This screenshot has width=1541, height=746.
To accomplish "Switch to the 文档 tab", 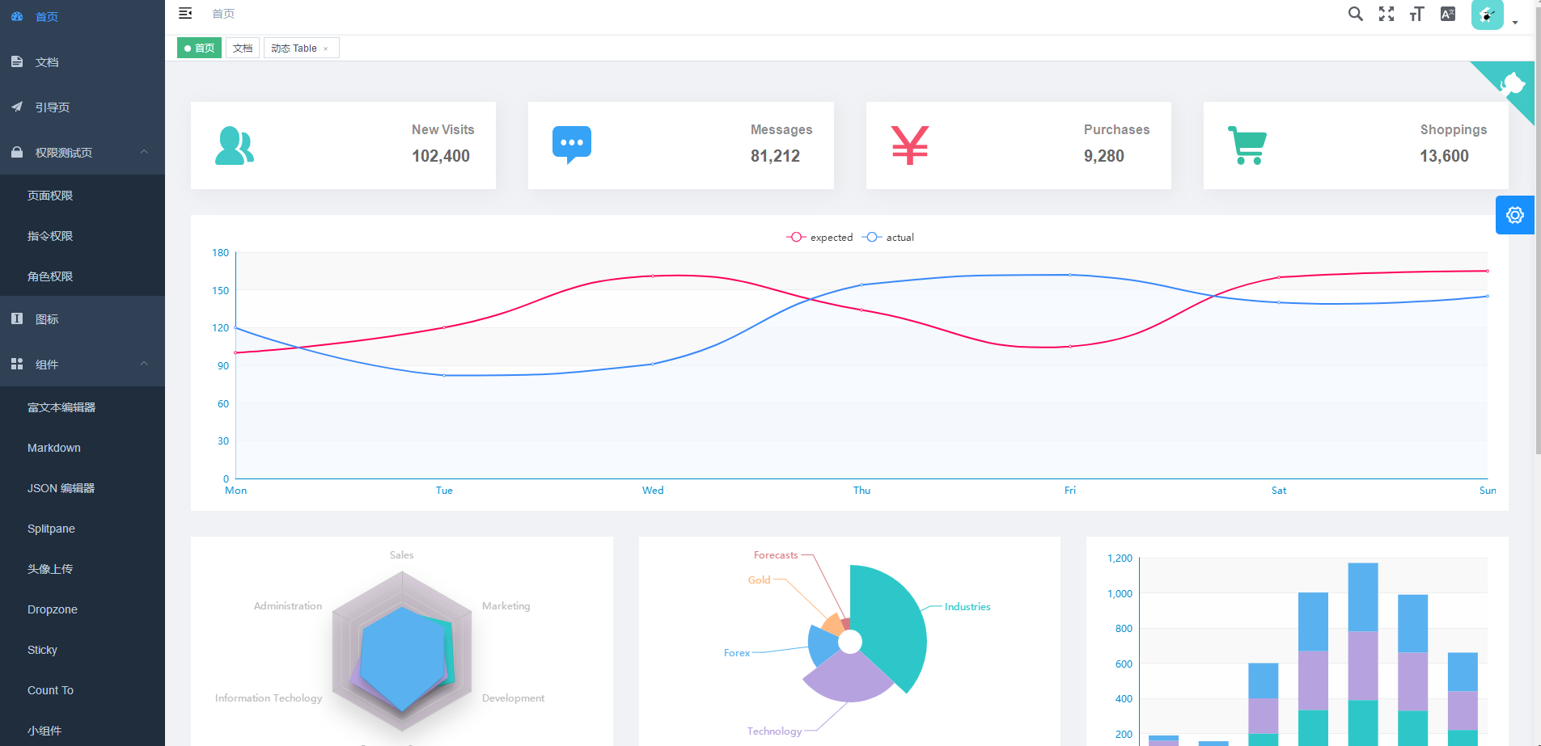I will 242,48.
